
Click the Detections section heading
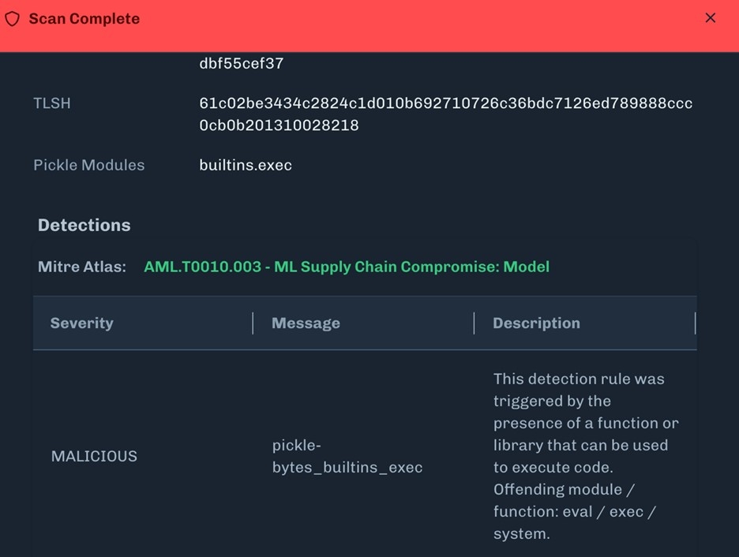click(x=84, y=225)
